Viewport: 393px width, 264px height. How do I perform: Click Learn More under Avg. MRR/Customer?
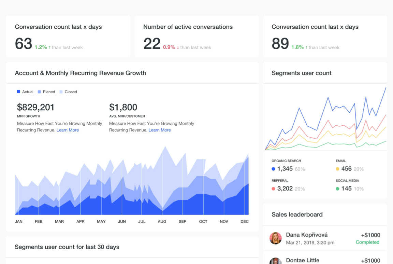coord(160,130)
